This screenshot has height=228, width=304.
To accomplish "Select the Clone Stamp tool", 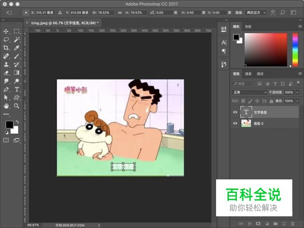I will [6, 64].
